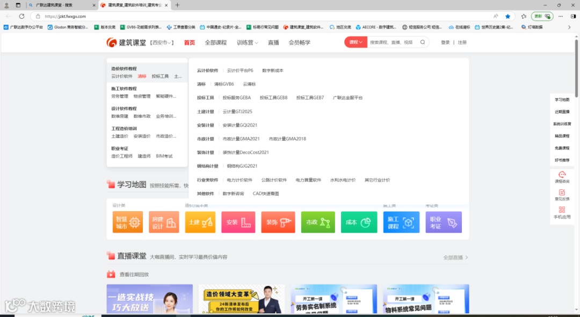Open 学习地图 in right sidebar
Screen dimensions: 580x317
coord(562,100)
